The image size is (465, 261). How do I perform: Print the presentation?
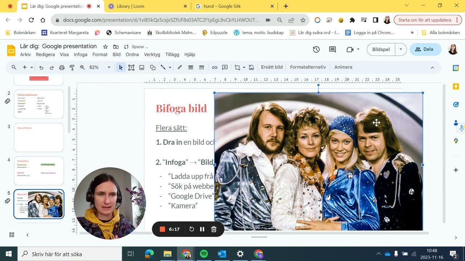tap(62, 67)
